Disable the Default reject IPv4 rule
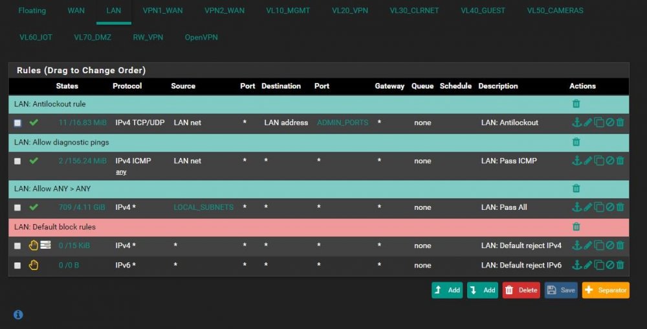This screenshot has width=647, height=329. point(610,245)
